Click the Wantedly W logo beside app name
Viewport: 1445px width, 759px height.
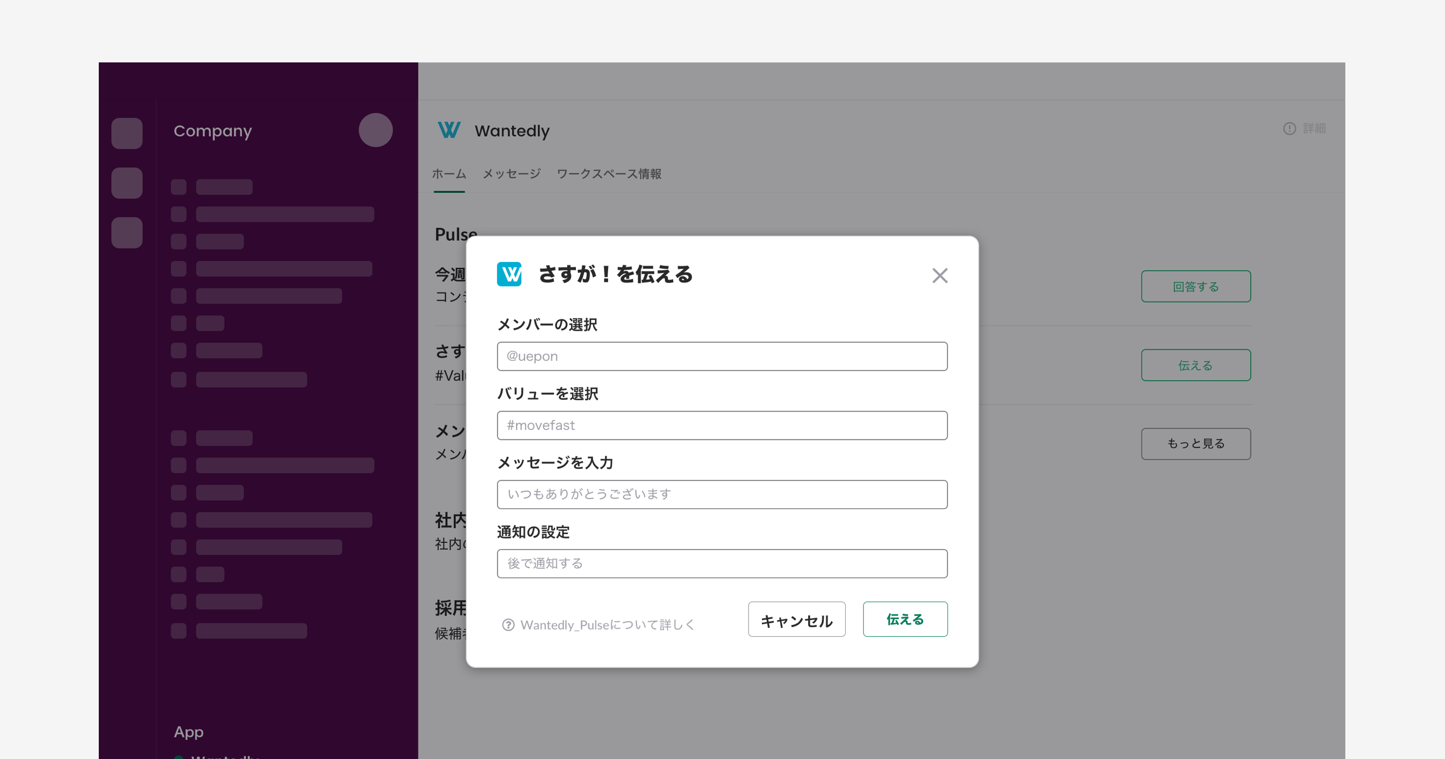pyautogui.click(x=449, y=130)
